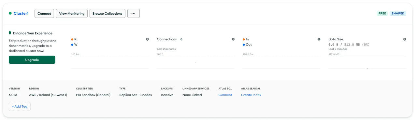Click the Connect button
Screen dimensions: 417x120
(44, 13)
